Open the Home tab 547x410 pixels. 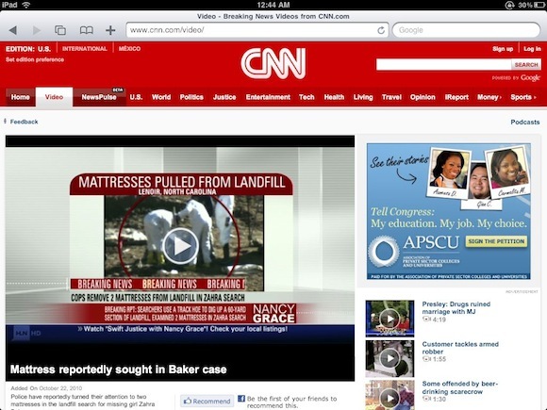[x=20, y=97]
